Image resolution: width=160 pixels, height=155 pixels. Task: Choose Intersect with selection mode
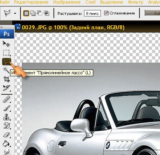coord(47,13)
